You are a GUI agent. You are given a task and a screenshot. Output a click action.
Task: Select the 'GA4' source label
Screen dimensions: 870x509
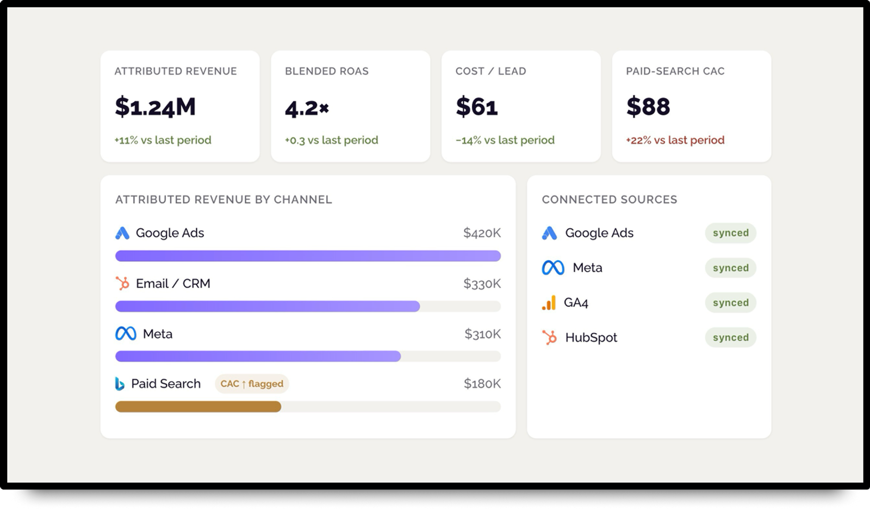click(x=576, y=303)
